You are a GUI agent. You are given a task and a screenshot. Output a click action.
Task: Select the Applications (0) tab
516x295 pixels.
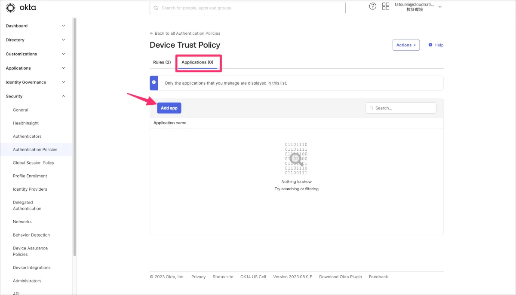[x=197, y=62]
